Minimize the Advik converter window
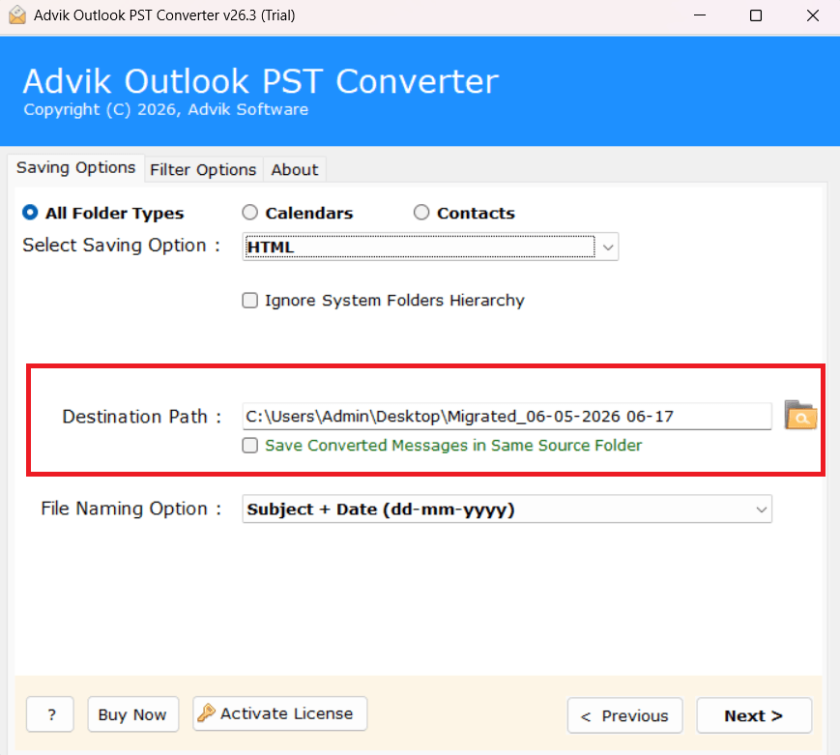 pos(700,15)
